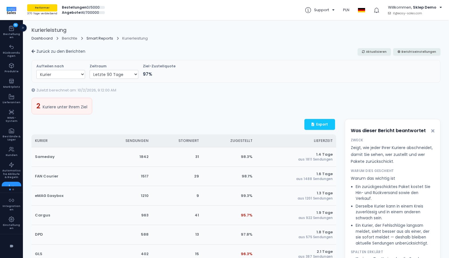Open Integrationen from sidebar

click(x=11, y=204)
